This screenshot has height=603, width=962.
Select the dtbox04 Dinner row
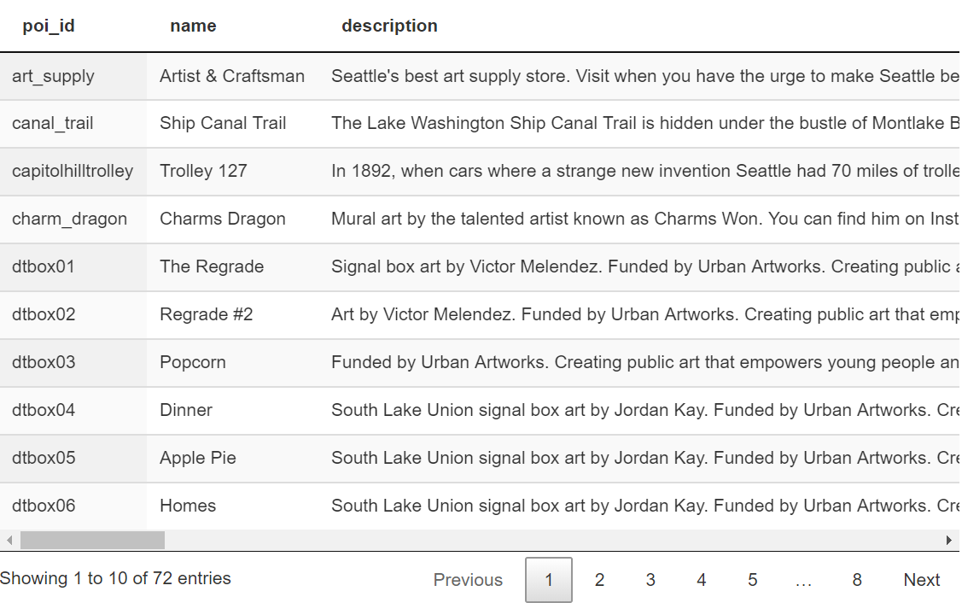click(480, 410)
